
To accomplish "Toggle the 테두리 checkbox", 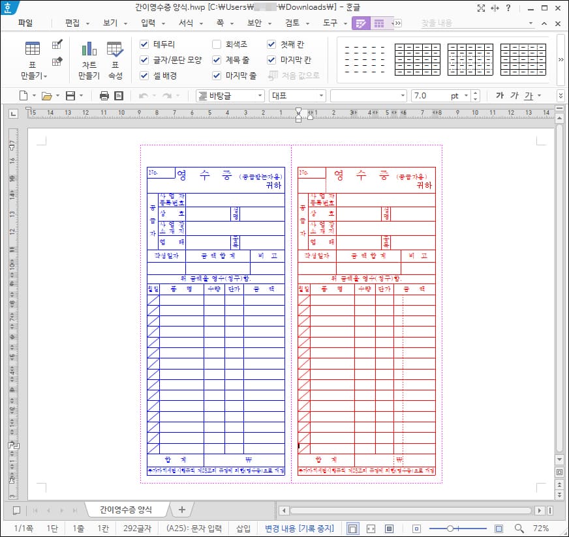I will [x=144, y=44].
